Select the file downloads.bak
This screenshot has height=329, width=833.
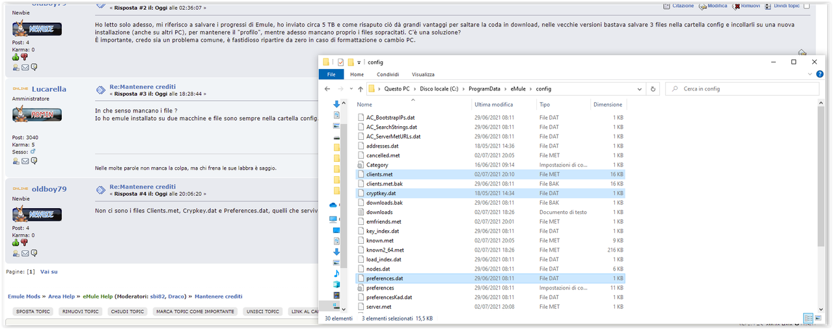point(491,203)
